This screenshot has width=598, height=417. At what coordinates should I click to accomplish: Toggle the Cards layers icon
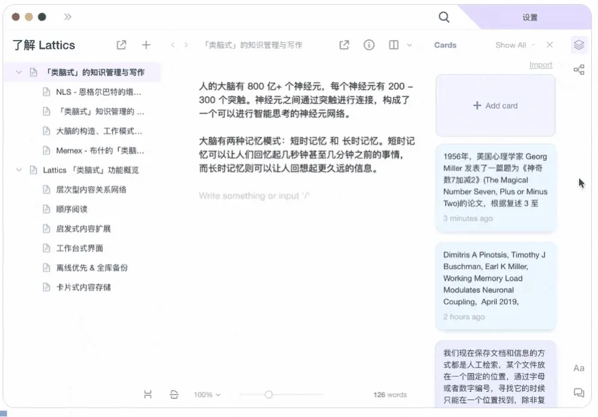click(579, 45)
